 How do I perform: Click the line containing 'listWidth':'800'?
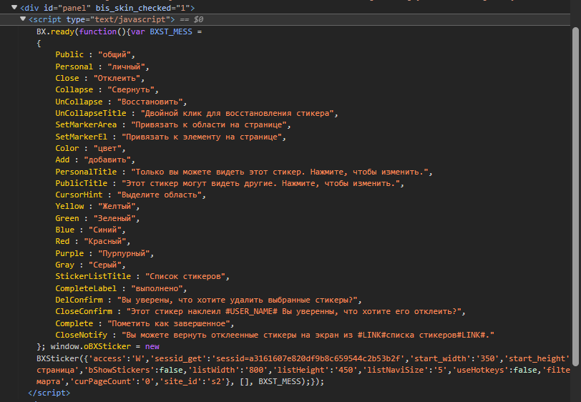click(x=303, y=370)
